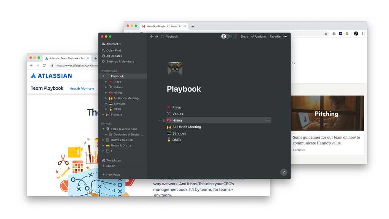Click the profile avatar in the Hanno Chrome toolbar
Image resolution: width=389 pixels, height=219 pixels.
click(x=356, y=33)
